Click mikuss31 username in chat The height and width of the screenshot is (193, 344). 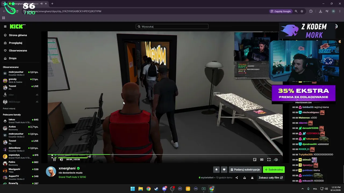tap(308, 181)
